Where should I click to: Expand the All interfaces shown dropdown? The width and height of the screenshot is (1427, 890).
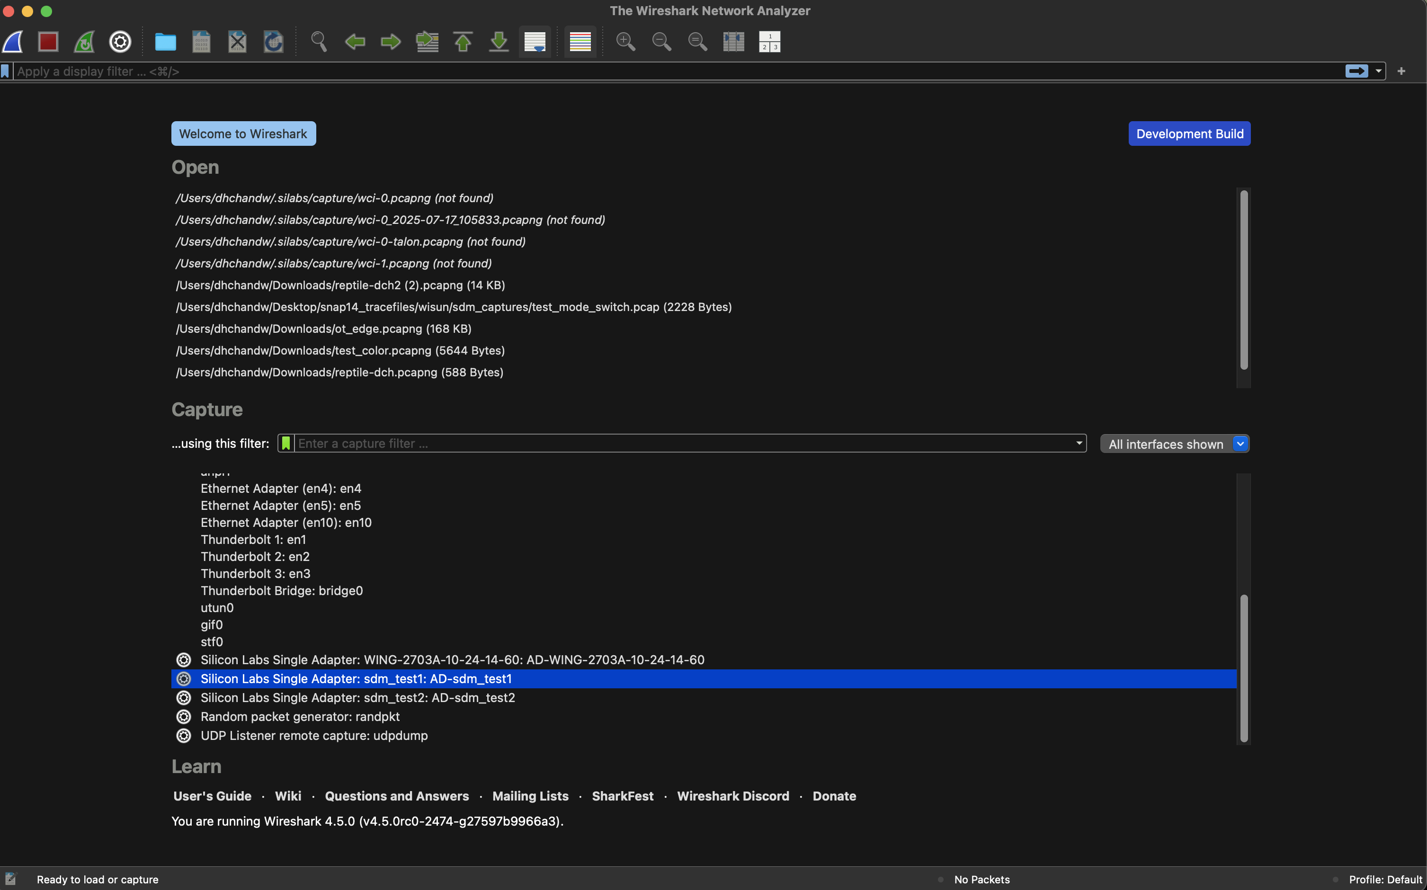click(x=1240, y=444)
